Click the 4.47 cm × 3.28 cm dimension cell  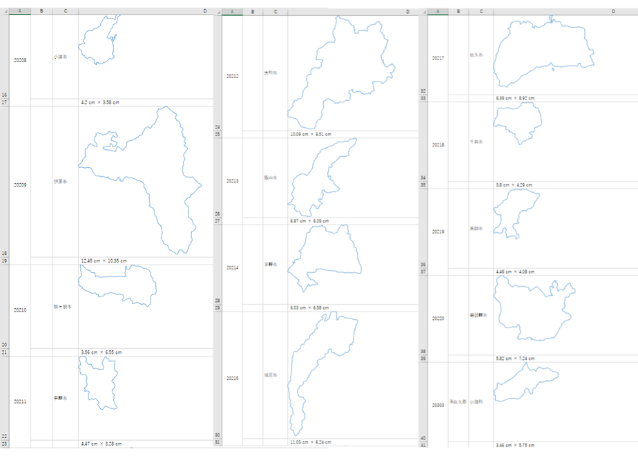click(x=146, y=444)
